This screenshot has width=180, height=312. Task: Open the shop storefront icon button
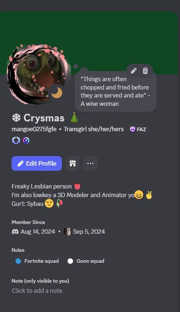72,163
